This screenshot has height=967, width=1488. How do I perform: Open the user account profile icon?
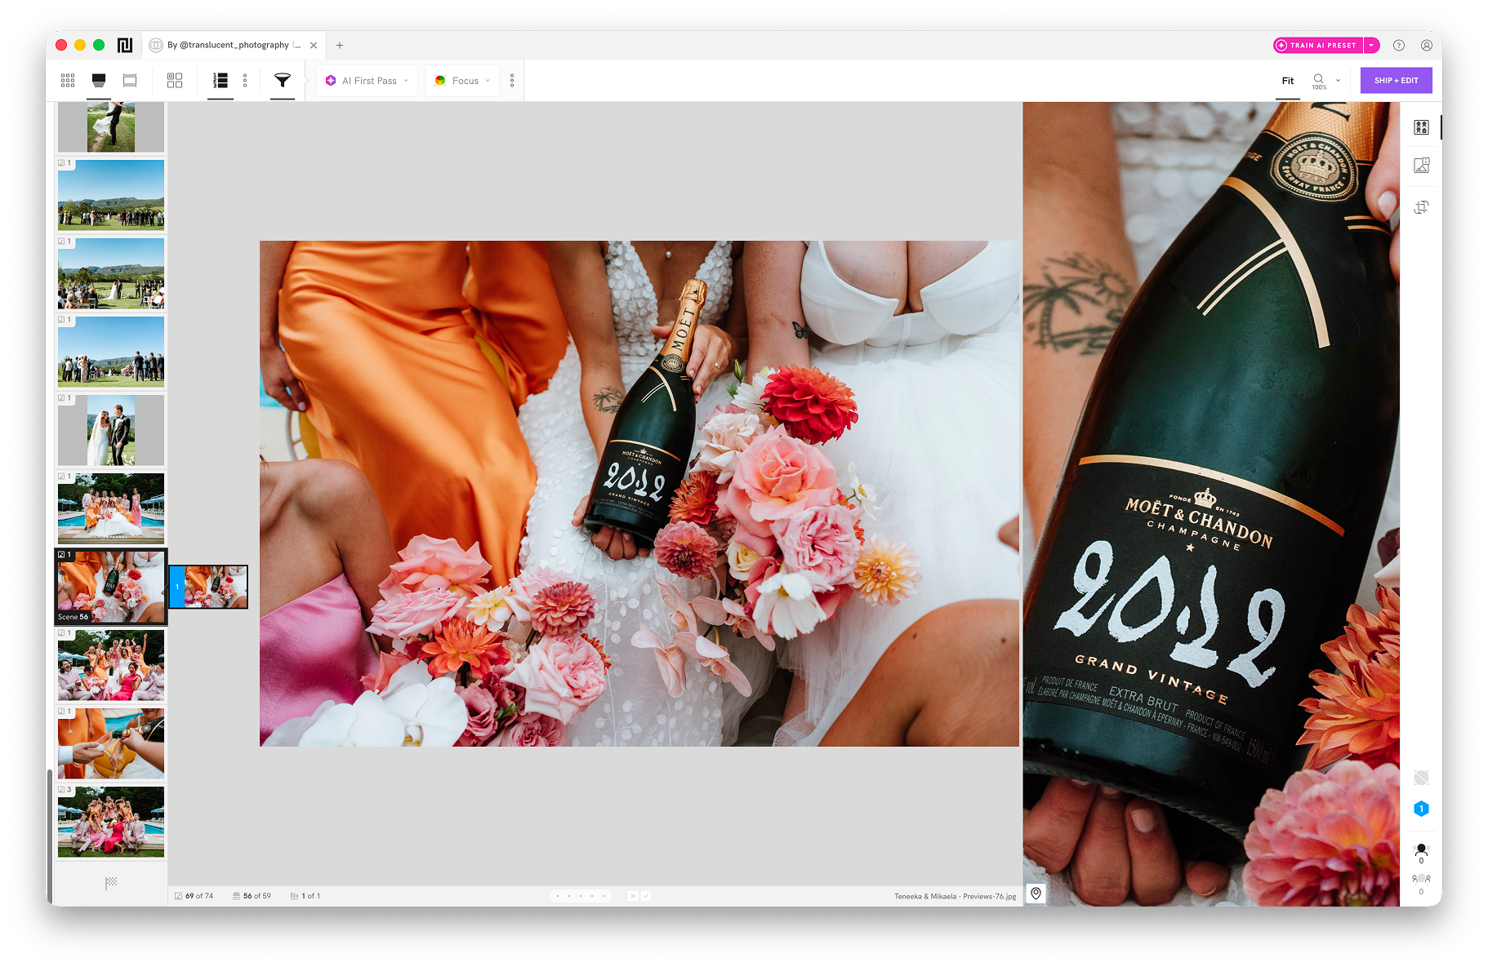tap(1427, 45)
